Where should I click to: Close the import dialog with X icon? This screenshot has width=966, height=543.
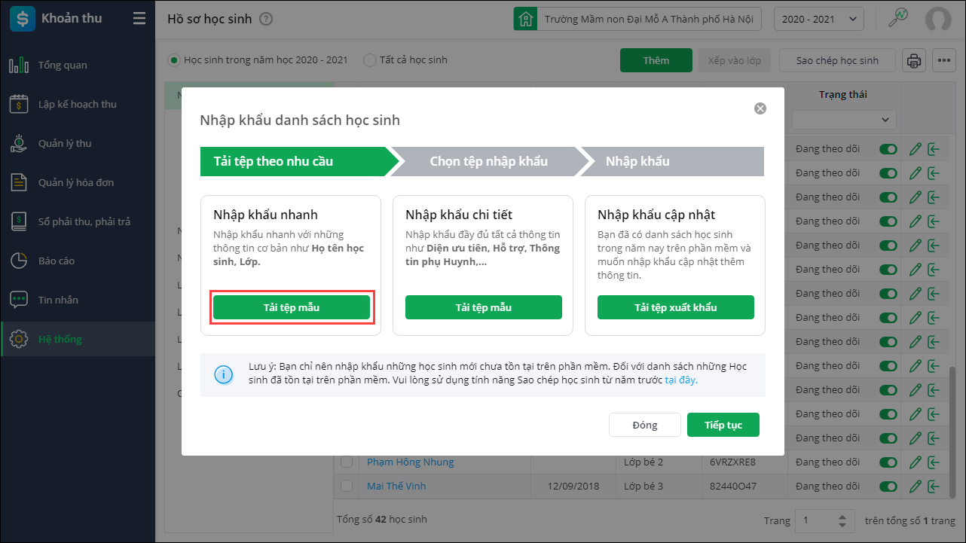(760, 108)
